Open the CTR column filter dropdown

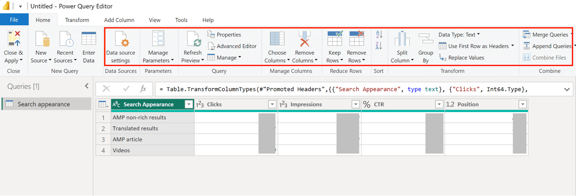(x=439, y=104)
